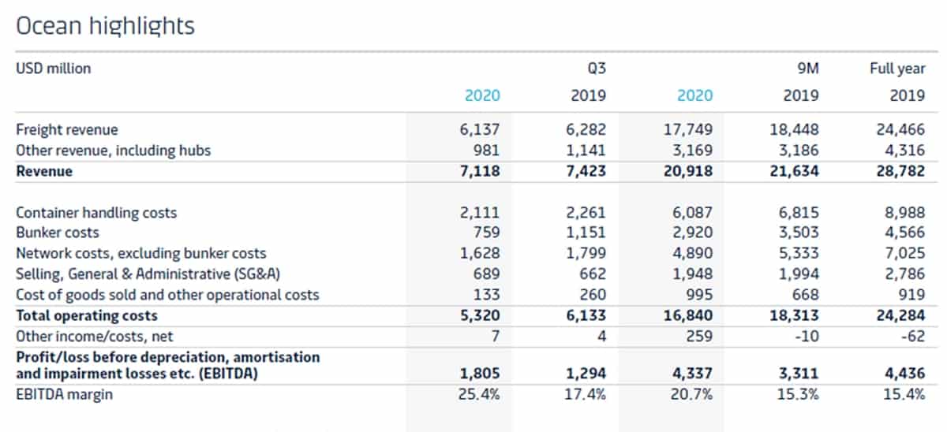Click Cost of goods sold value 133
This screenshot has height=432, width=947.
[x=487, y=295]
